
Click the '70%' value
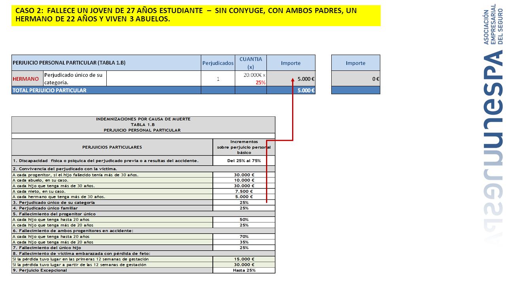point(244,236)
